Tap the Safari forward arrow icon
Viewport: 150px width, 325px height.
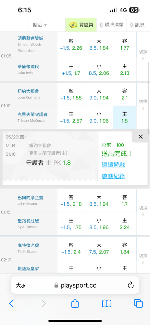coord(44,304)
